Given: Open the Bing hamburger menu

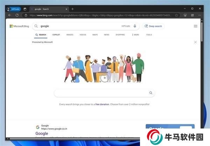Looking at the screenshot, I should [195, 26].
